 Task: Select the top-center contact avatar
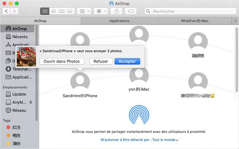139,34
